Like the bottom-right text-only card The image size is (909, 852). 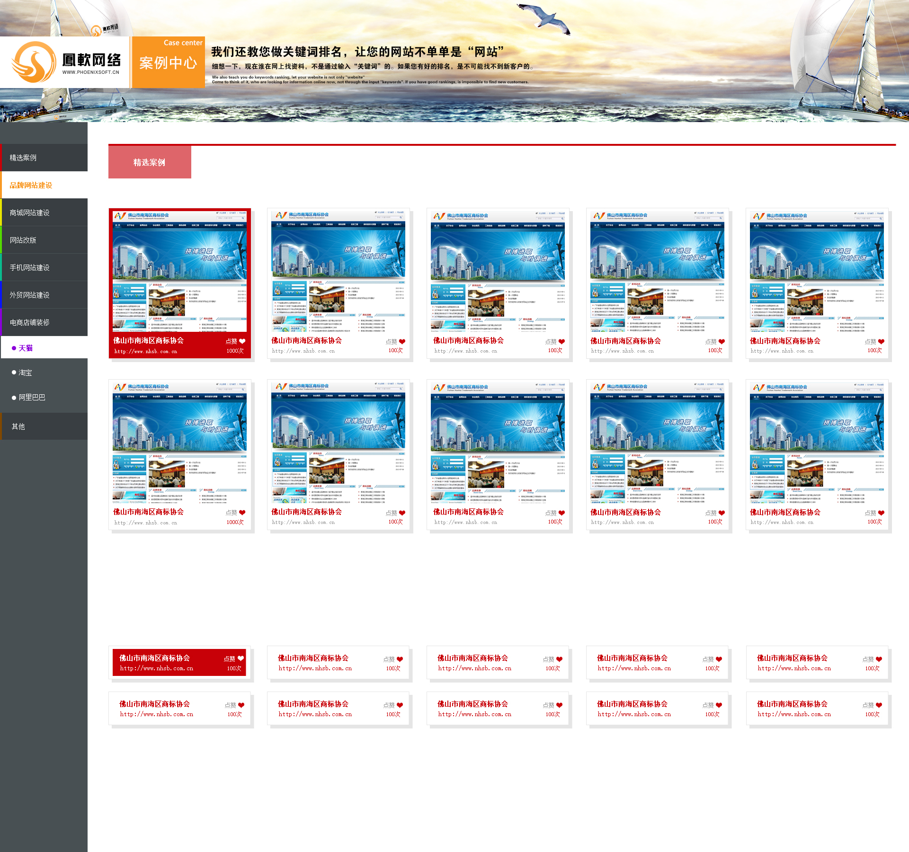click(x=879, y=705)
